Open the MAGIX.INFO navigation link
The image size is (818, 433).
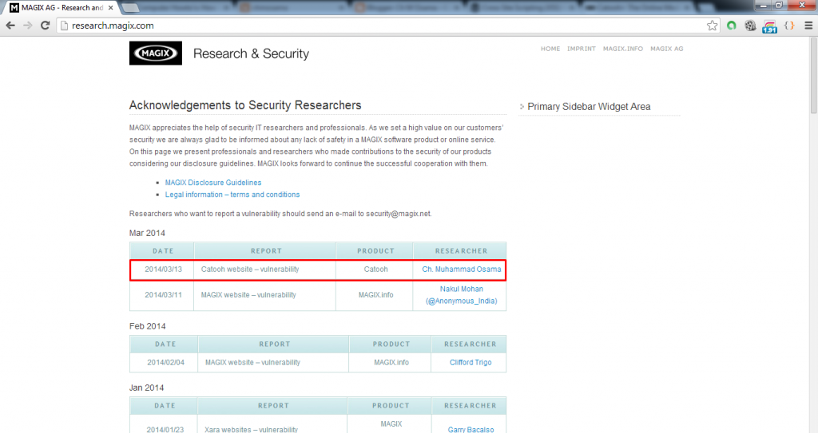(x=623, y=49)
